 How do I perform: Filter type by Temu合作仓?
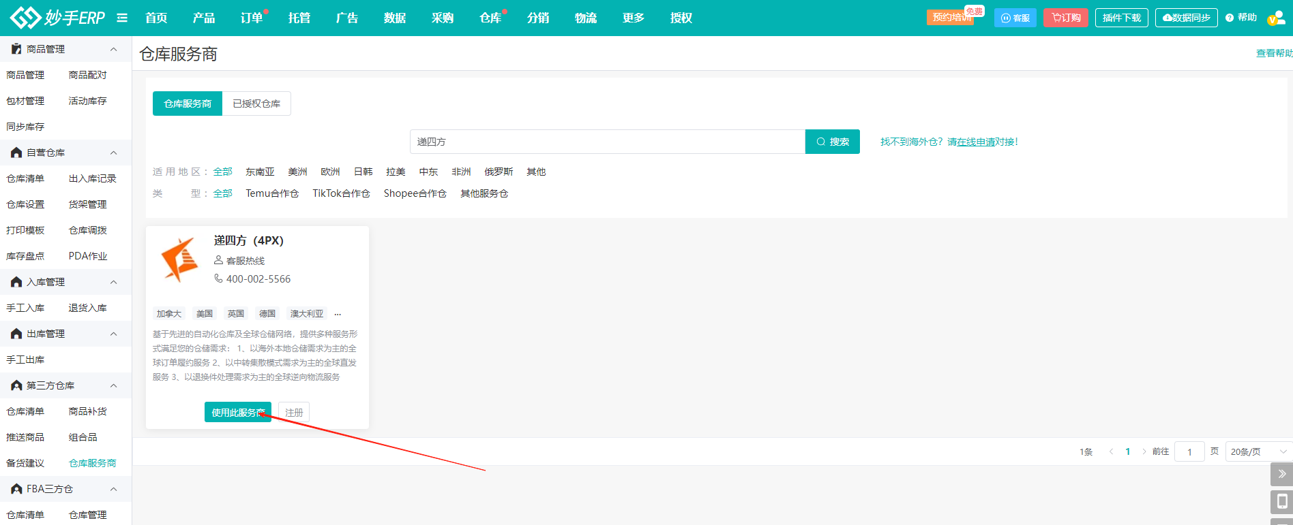pyautogui.click(x=272, y=193)
